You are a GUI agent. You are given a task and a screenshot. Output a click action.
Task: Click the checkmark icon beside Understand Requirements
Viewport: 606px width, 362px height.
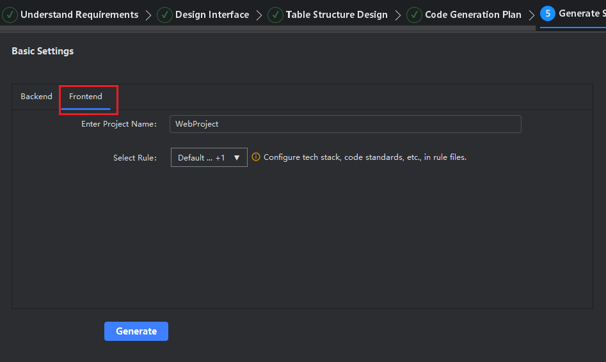[10, 15]
